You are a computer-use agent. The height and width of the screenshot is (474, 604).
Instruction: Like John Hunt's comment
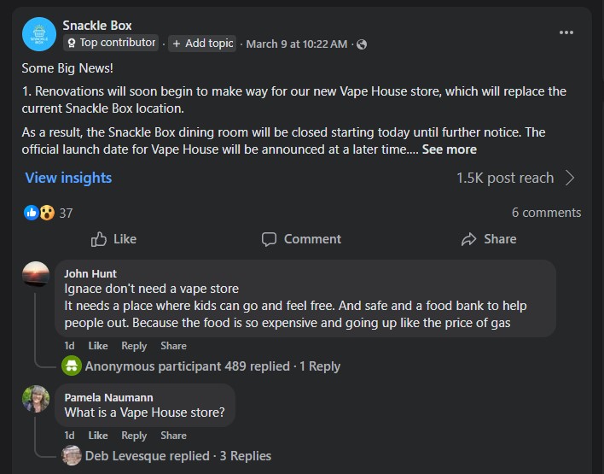98,346
